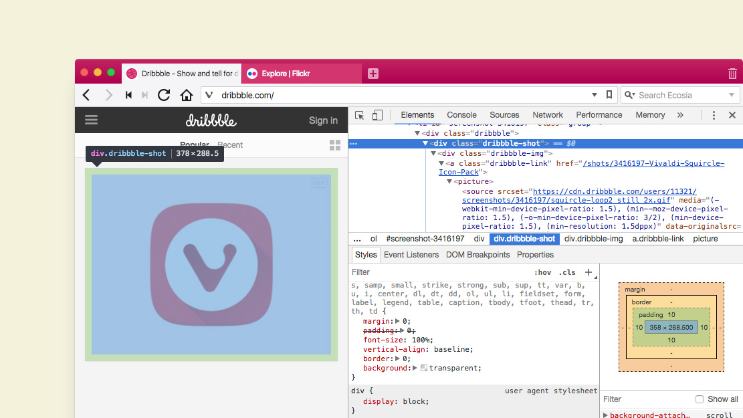The height and width of the screenshot is (418, 743).
Task: Click the Sign in link
Action: [x=323, y=120]
